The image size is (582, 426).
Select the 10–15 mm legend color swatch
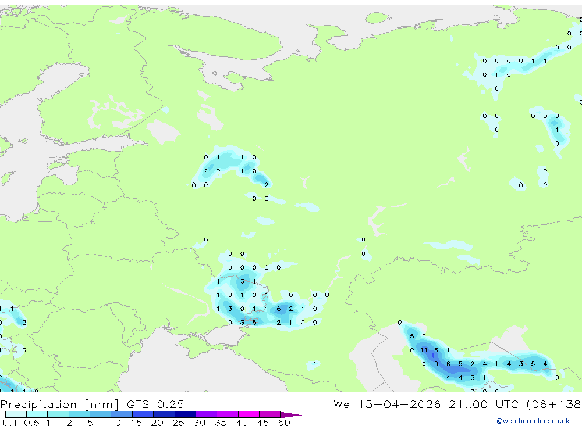[x=122, y=414]
